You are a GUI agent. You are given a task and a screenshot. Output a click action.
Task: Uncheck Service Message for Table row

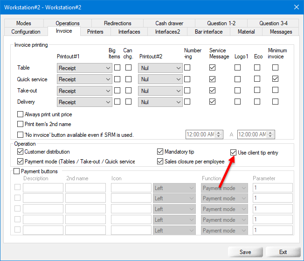(x=213, y=68)
